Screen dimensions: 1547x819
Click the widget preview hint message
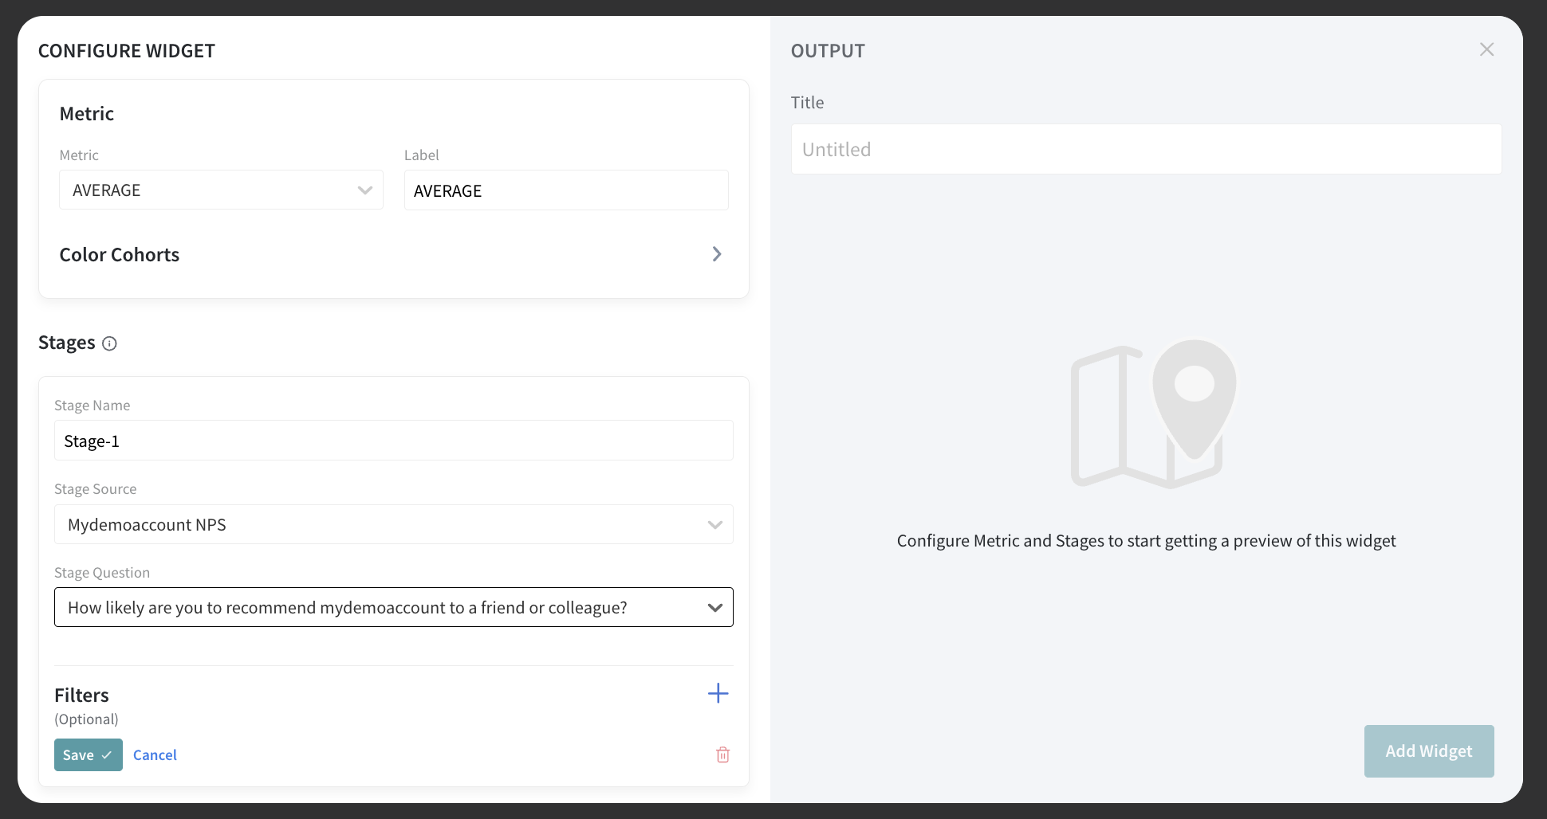1146,541
